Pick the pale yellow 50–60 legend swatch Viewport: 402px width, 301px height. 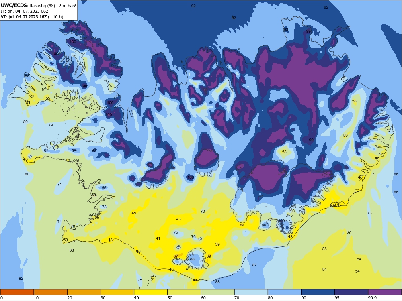pyautogui.click(x=184, y=292)
